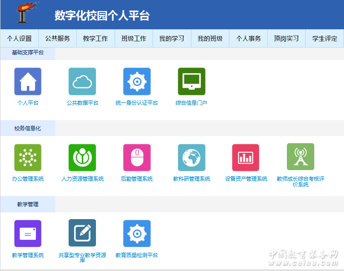Click the 基础支撑平台 section header
The height and width of the screenshot is (271, 344).
(x=28, y=52)
